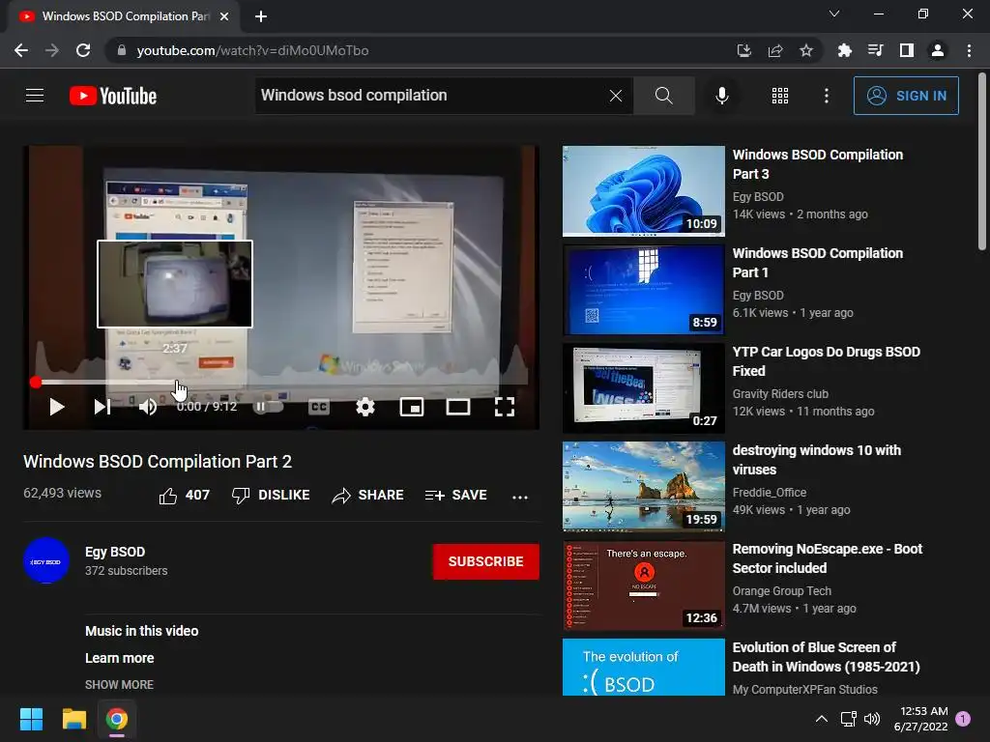990x742 pixels.
Task: Open the YouTube apps grid
Action: [x=780, y=96]
